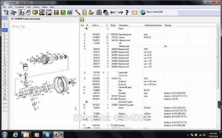Open the Functions menu

pyautogui.click(x=19, y=7)
